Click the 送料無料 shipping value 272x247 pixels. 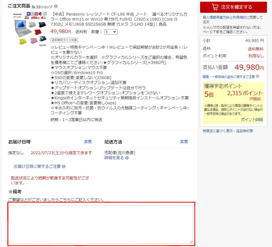[256, 49]
